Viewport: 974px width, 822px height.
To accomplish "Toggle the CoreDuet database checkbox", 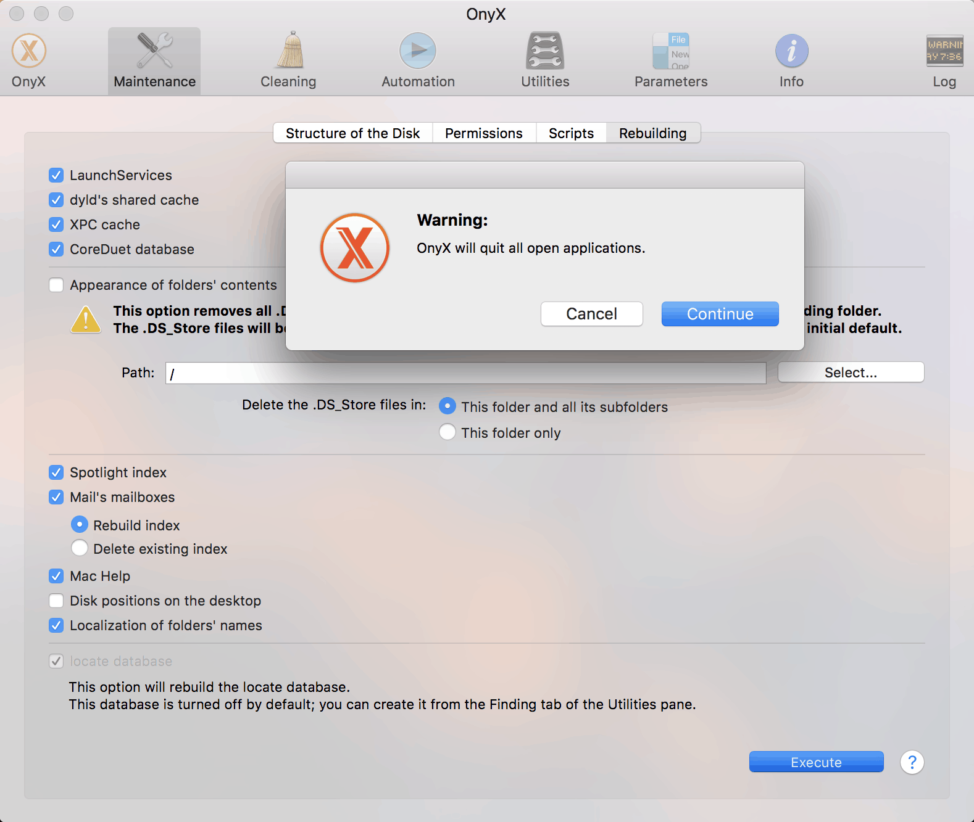I will click(x=56, y=249).
